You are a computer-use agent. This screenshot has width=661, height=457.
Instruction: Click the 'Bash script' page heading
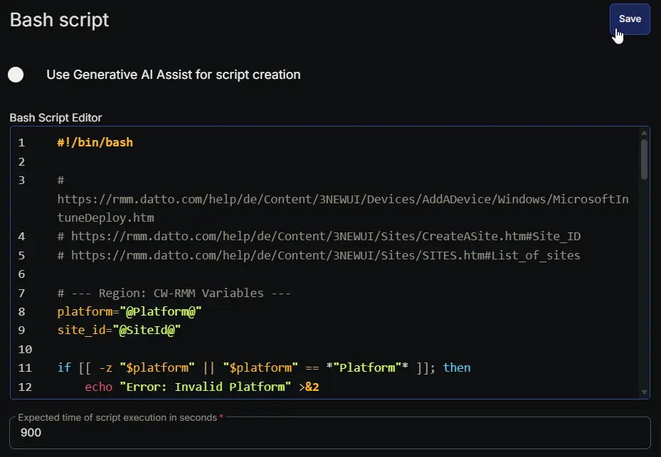click(59, 20)
